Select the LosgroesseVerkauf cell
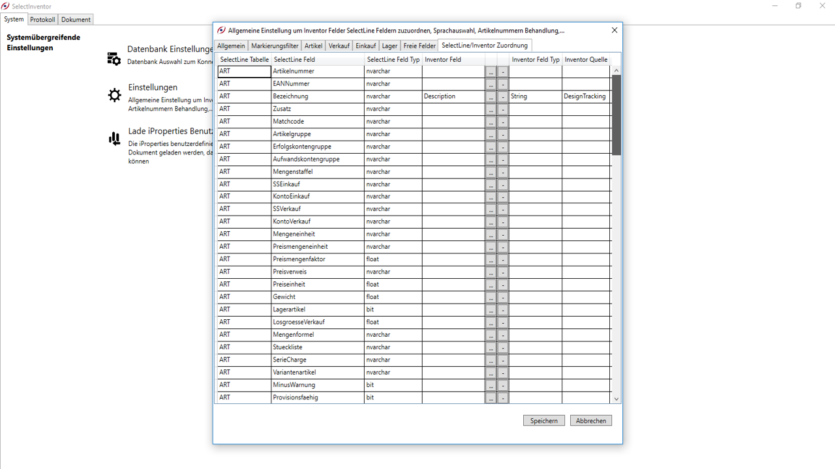 click(318, 322)
